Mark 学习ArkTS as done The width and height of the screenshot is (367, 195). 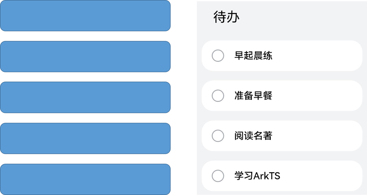[218, 175]
